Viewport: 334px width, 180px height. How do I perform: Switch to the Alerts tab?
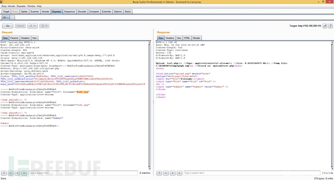point(128,12)
